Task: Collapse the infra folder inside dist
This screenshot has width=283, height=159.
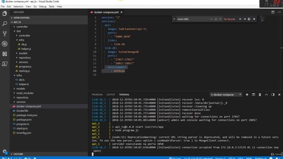Action: pos(49,40)
